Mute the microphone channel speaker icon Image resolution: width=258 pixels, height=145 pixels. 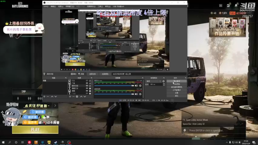pos(136,86)
